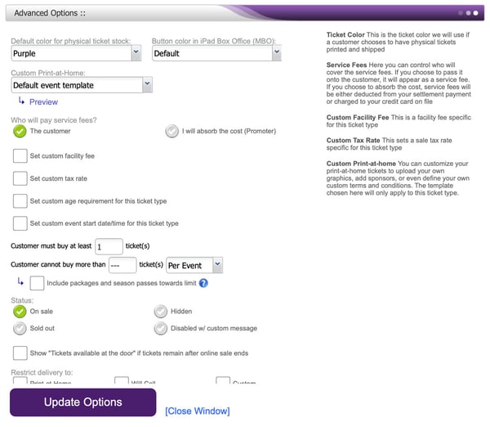Click the Who will pay service fees label

coord(54,120)
